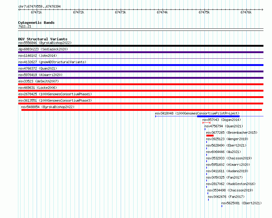Click the nsv5628490 (Ebert2021) label
The image size is (272, 218).
point(226,145)
